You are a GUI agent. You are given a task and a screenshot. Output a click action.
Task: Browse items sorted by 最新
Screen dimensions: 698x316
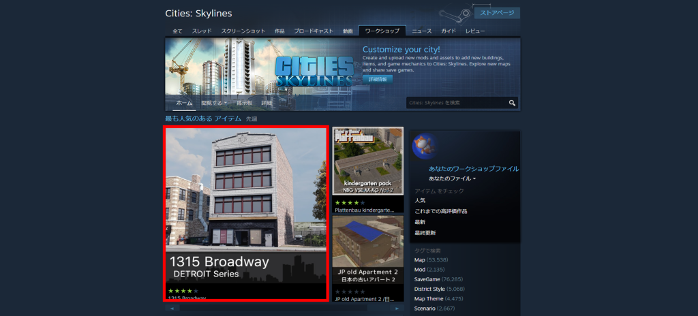pyautogui.click(x=420, y=222)
